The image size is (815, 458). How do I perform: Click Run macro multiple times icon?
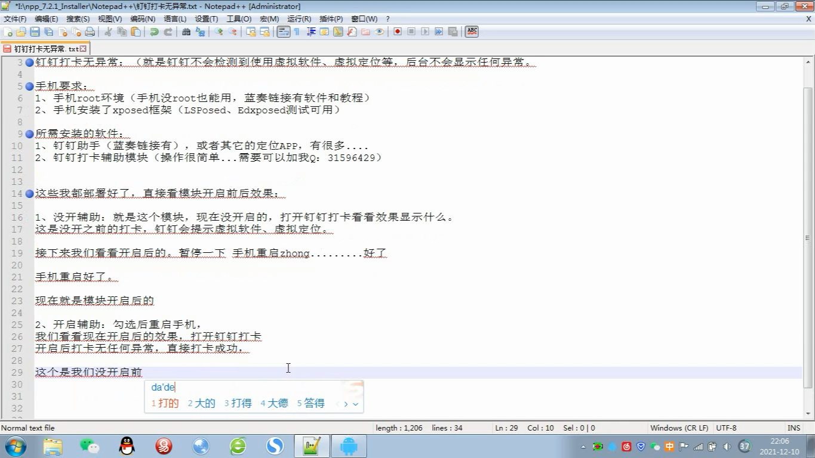[439, 32]
